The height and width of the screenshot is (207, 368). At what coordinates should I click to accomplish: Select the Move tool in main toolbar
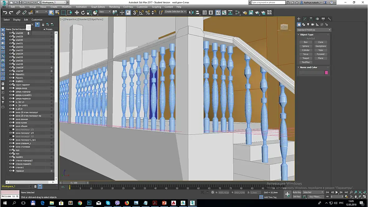pyautogui.click(x=77, y=12)
